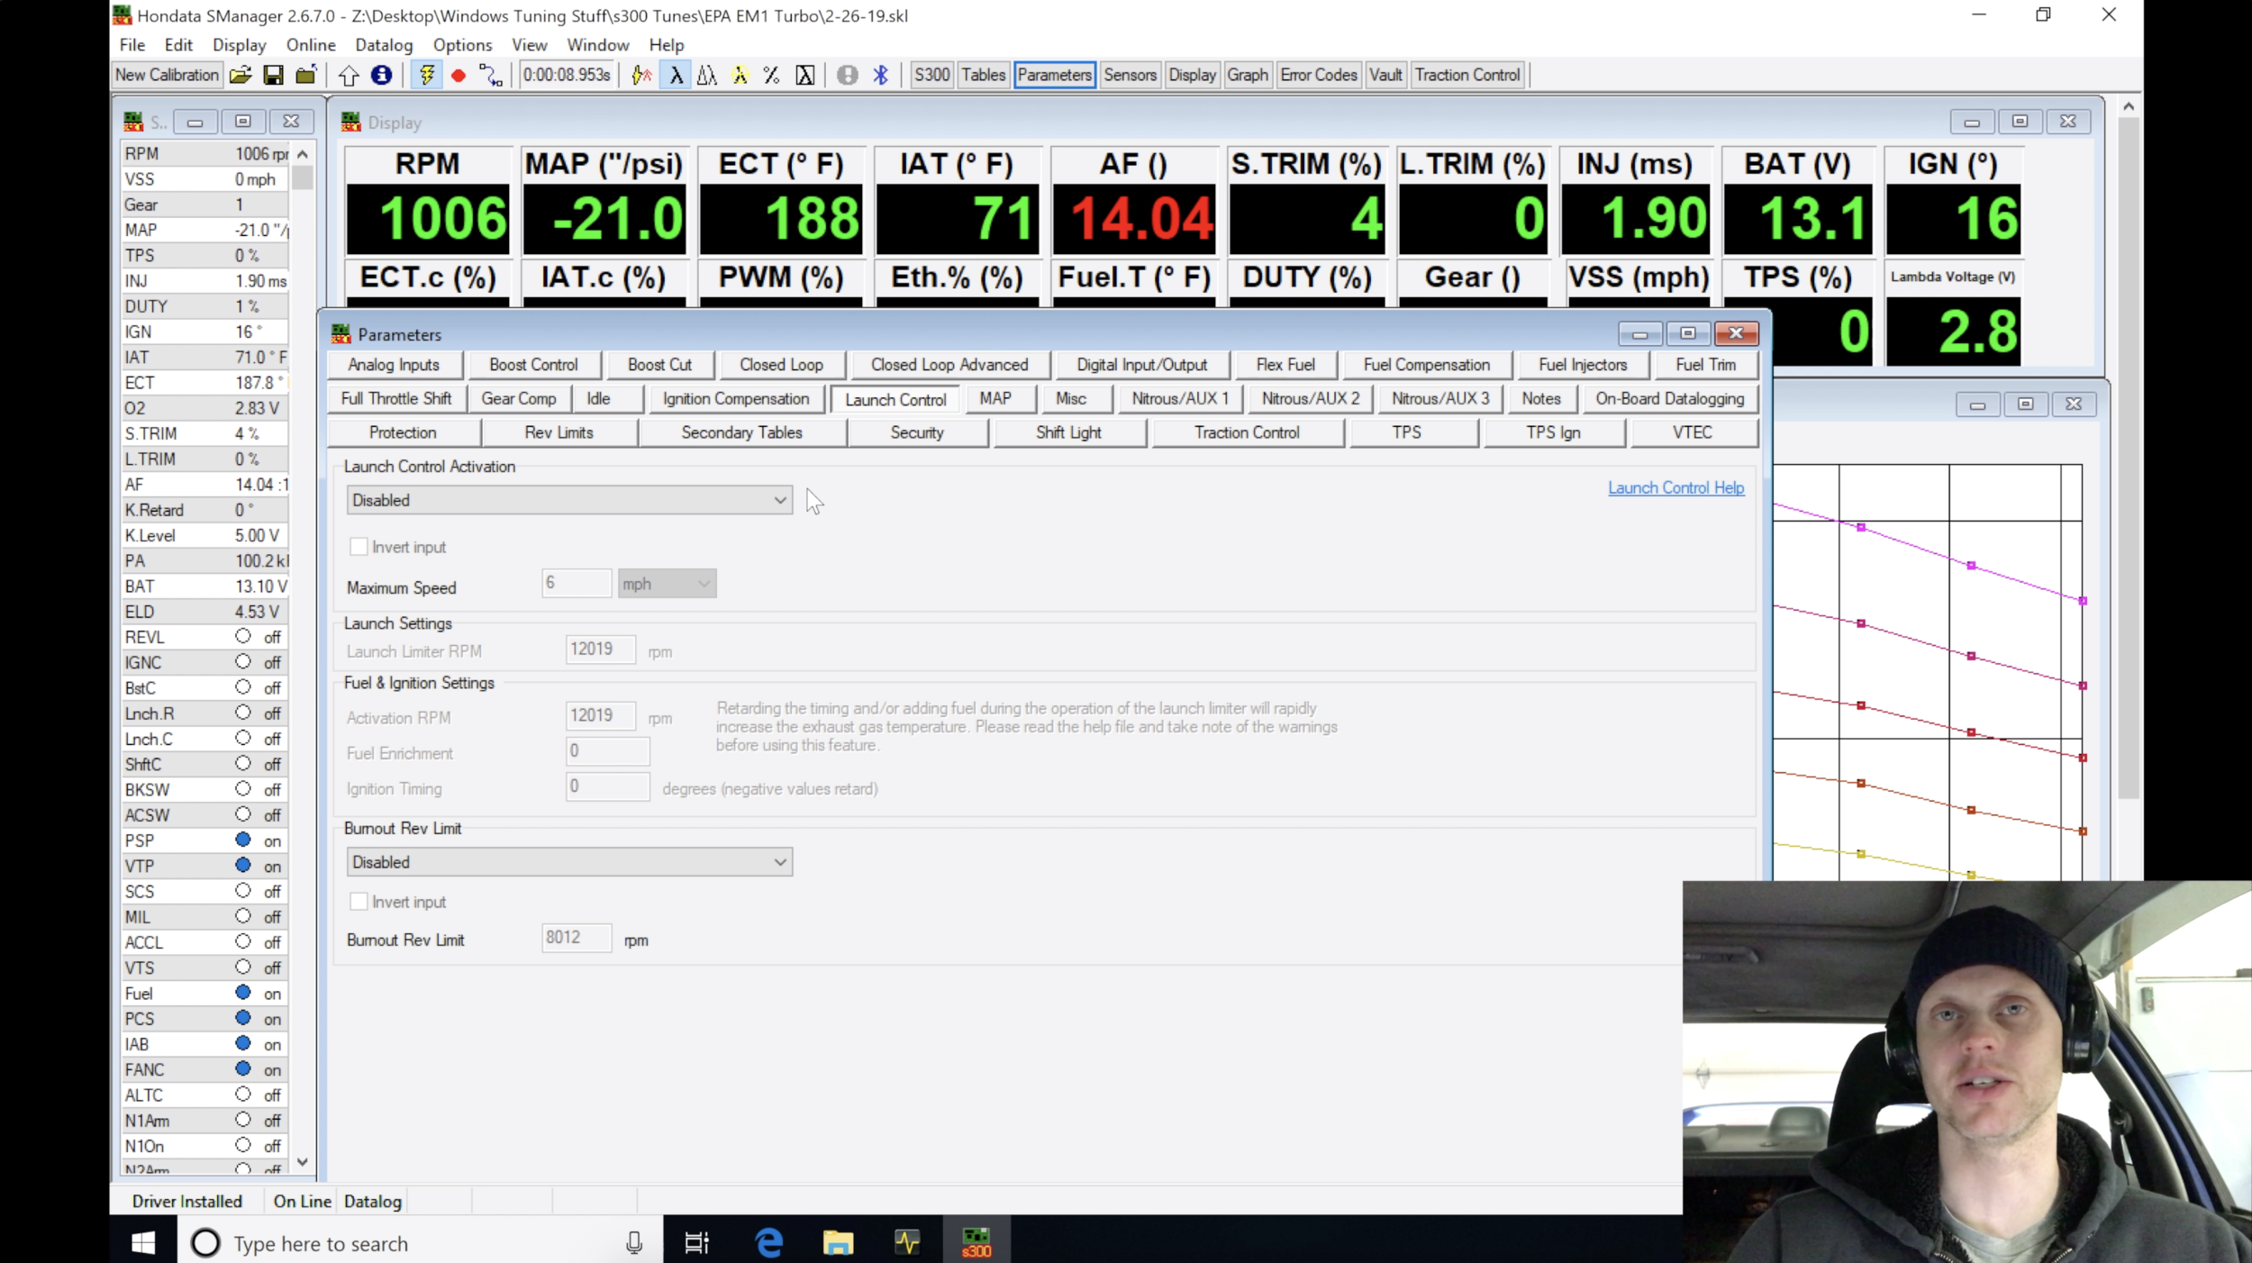Click the taskbar microphone icon
This screenshot has height=1263, width=2252.
[634, 1243]
